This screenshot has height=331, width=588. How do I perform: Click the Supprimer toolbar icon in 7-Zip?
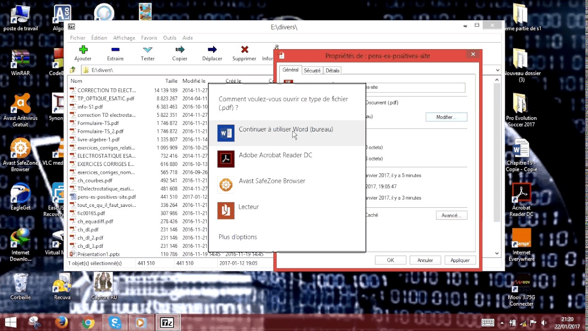tap(244, 53)
